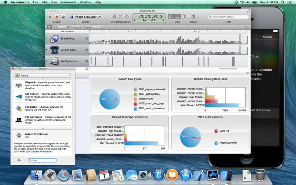Set inspection range end marker button

[x=127, y=17]
